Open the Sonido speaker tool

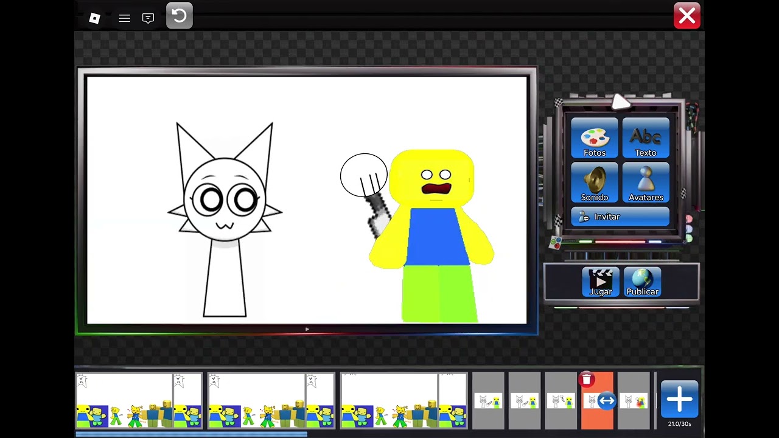click(x=595, y=182)
